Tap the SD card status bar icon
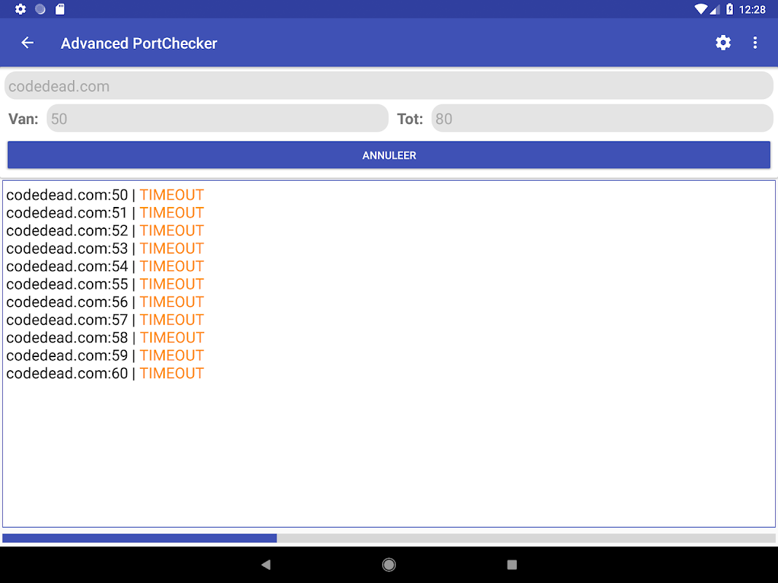Image resolution: width=778 pixels, height=583 pixels. [60, 9]
